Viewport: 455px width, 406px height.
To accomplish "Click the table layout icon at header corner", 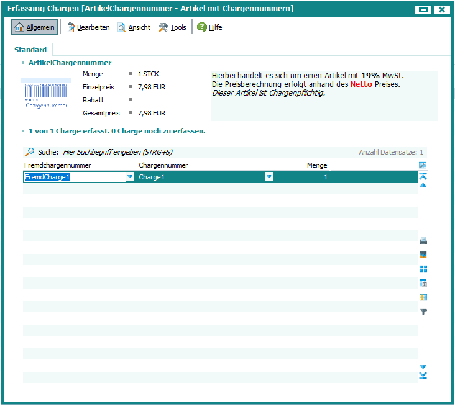I will 423,165.
